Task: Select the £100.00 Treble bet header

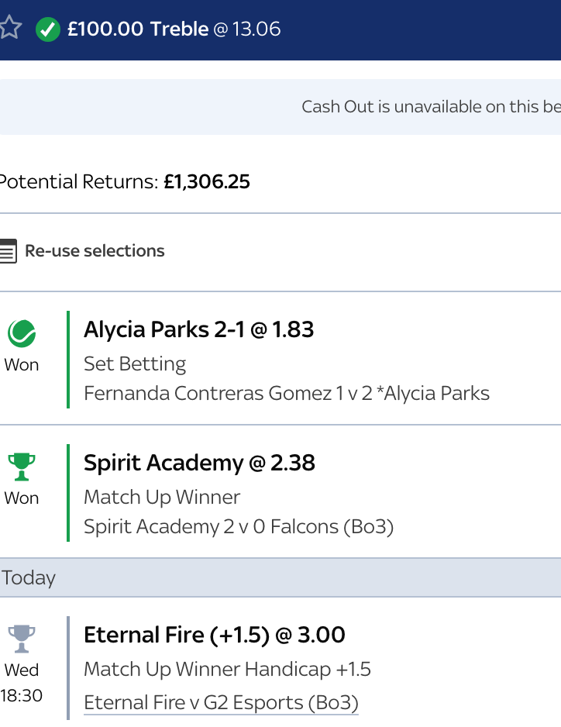Action: [x=138, y=29]
